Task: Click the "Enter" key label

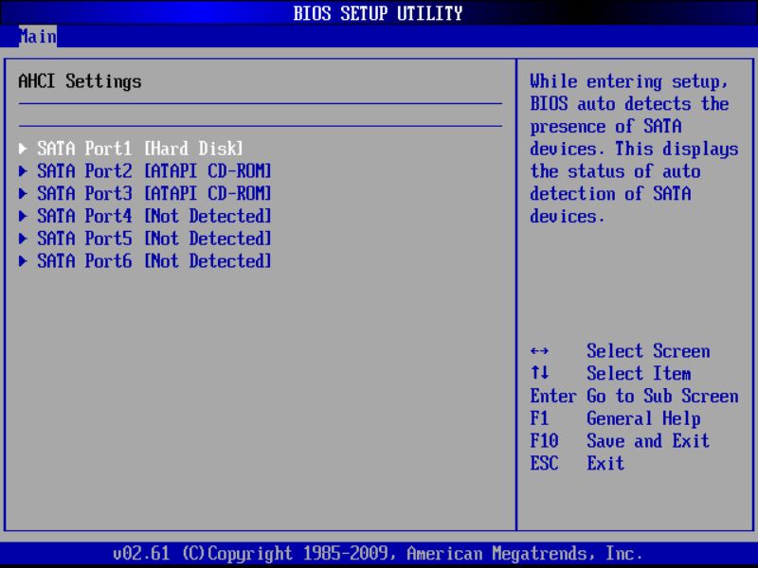Action: pyautogui.click(x=553, y=396)
